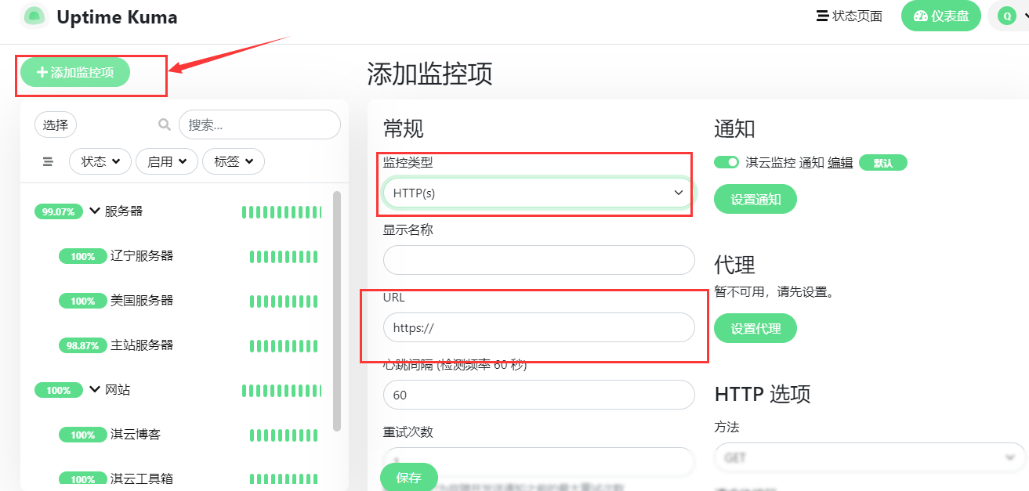Focus the 显示名称 display name field
The image size is (1029, 491).
538,260
